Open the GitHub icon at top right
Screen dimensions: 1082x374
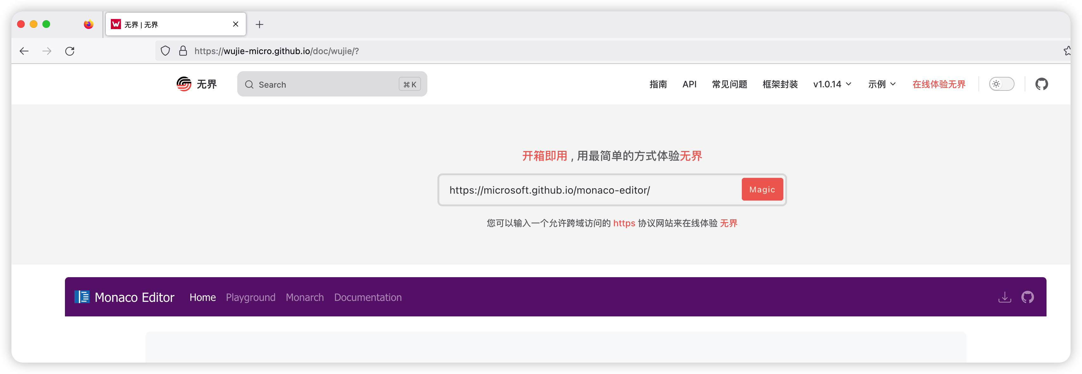coord(1042,84)
